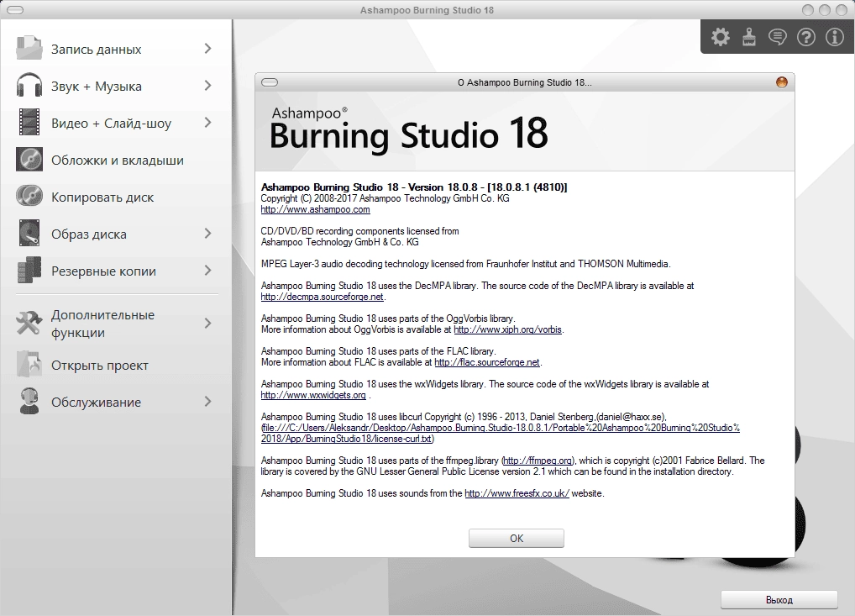Close the About dialog with orange button
The height and width of the screenshot is (616, 855).
tap(781, 82)
